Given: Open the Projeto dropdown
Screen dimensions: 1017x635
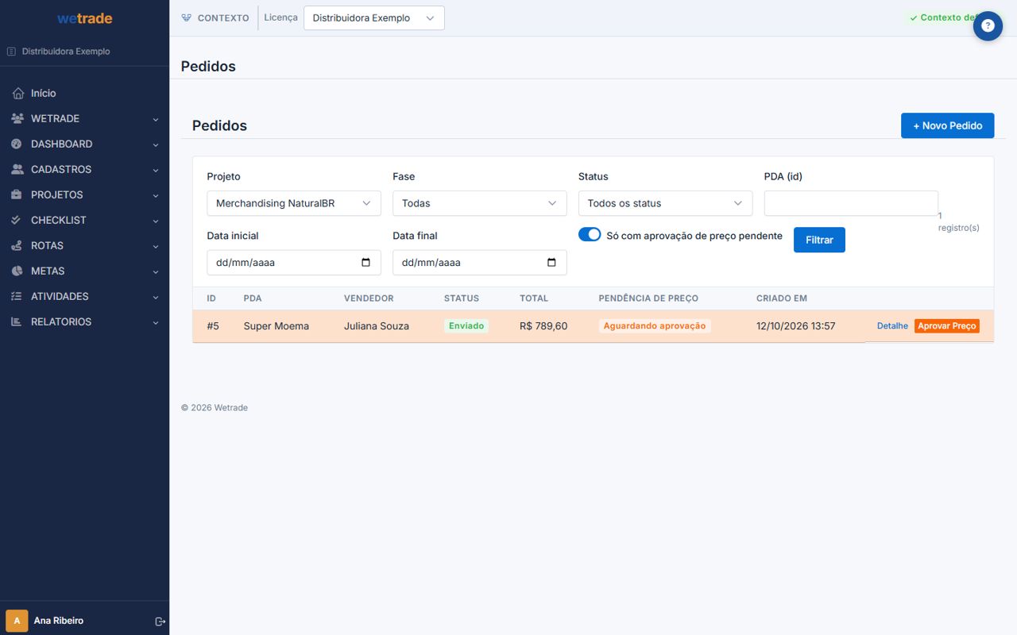Looking at the screenshot, I should click(x=294, y=203).
